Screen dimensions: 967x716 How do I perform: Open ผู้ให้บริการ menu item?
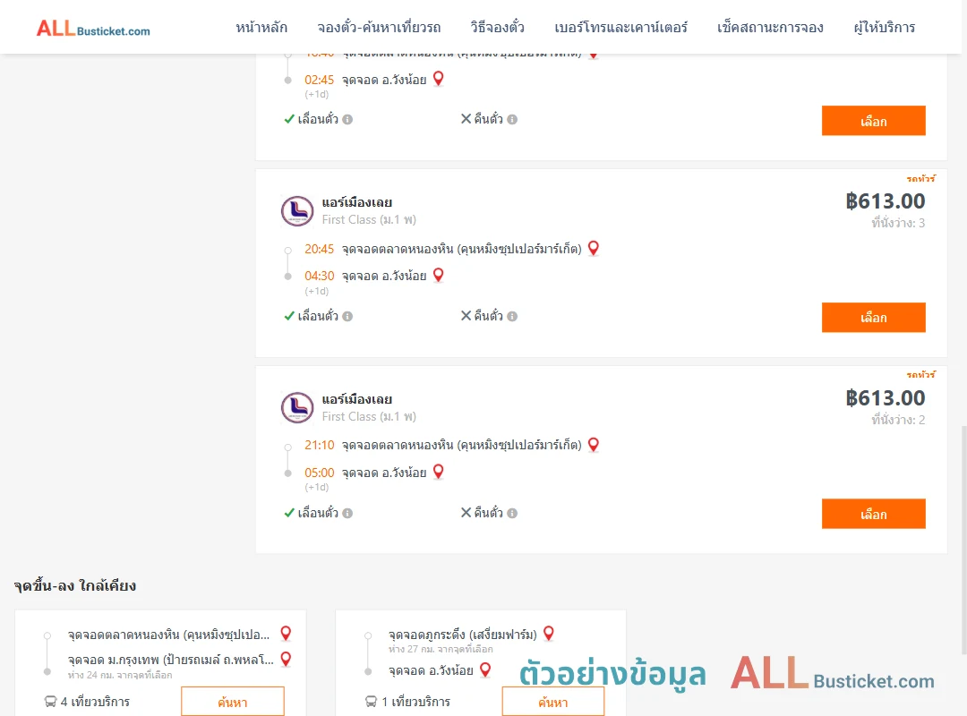click(x=885, y=28)
